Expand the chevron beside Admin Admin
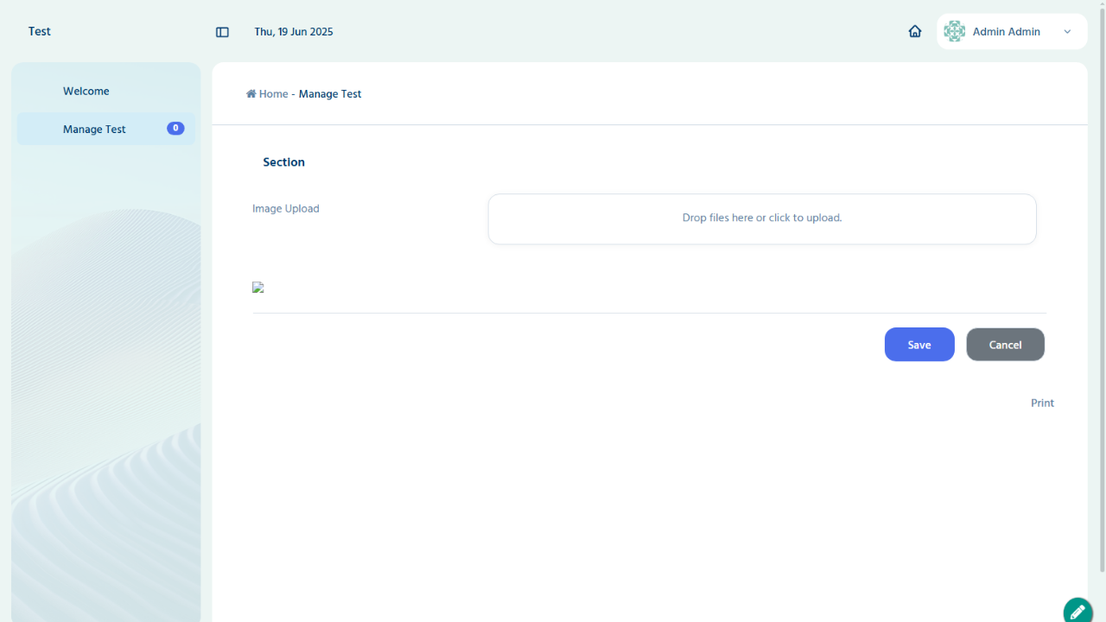1106x622 pixels. click(1067, 32)
